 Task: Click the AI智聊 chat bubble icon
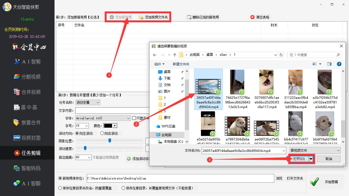[x=17, y=183]
